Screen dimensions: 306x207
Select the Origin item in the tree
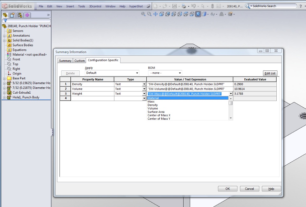17,74
